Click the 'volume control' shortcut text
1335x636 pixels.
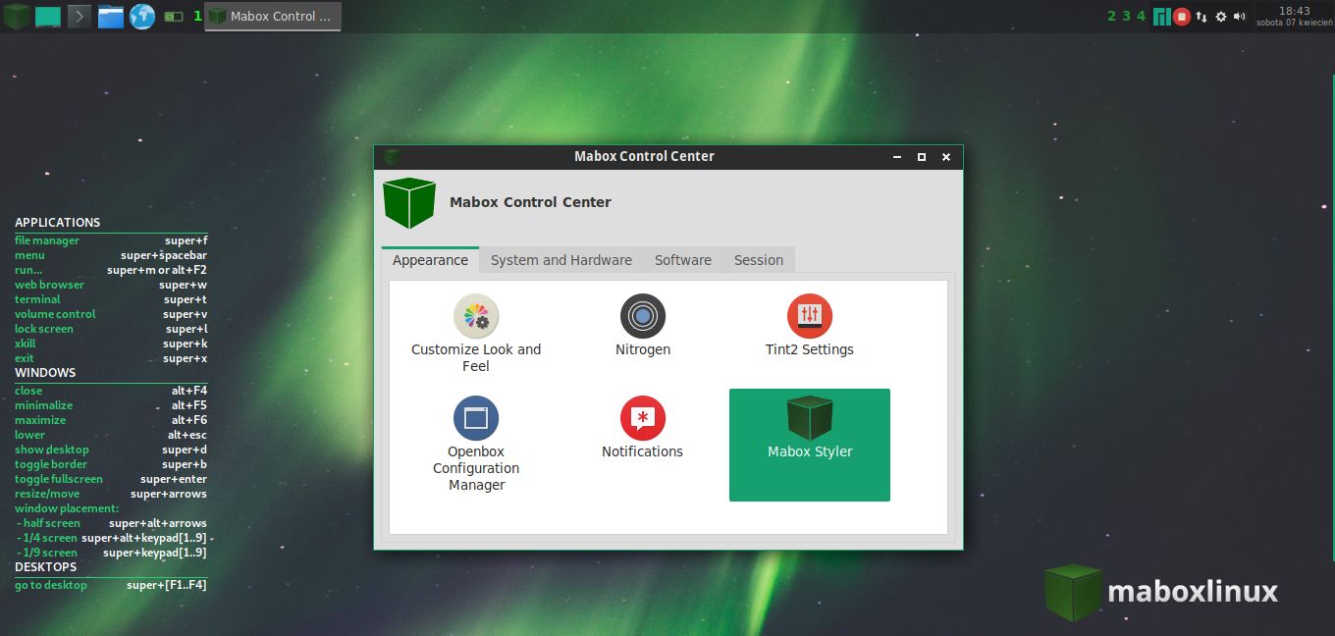tap(55, 314)
